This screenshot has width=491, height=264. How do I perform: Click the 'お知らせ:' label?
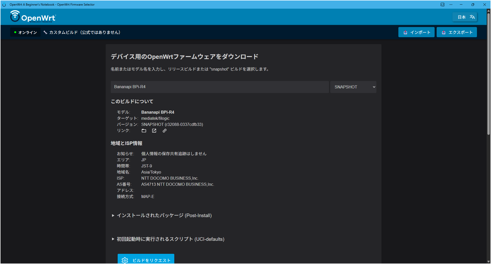tap(126, 154)
